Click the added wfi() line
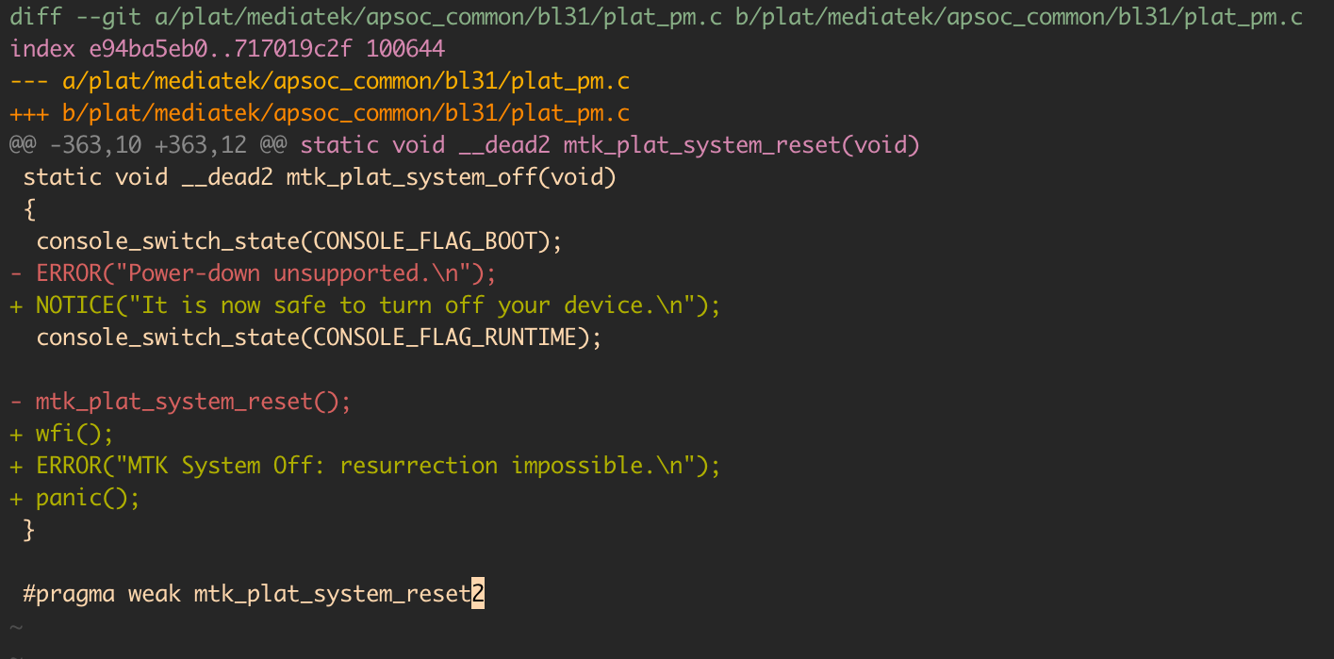Viewport: 1334px width, 659px height. point(74,434)
